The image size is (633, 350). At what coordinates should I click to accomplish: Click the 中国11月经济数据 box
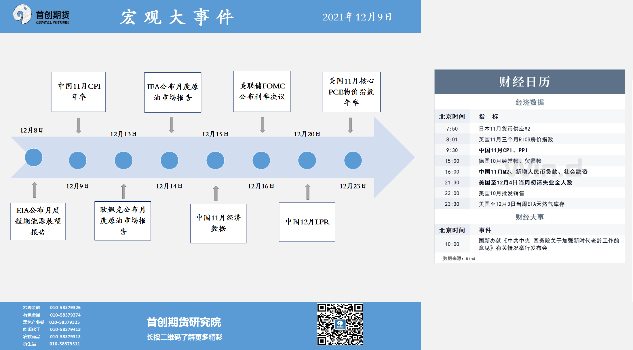coord(218,223)
